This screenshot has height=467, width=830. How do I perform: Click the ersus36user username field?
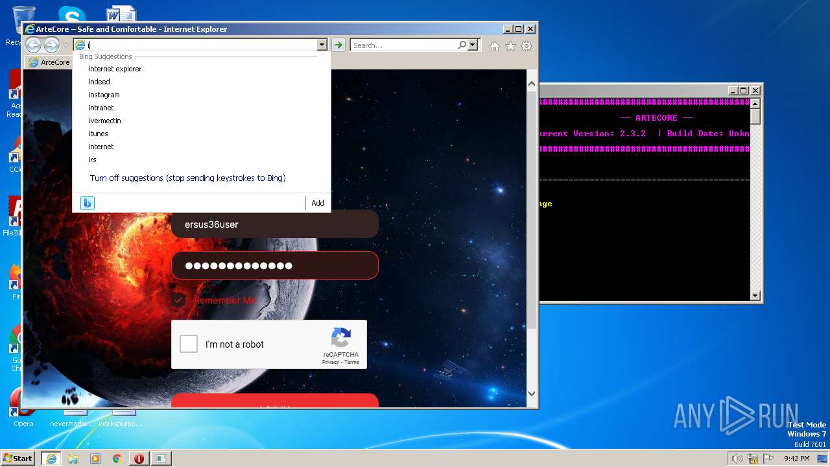pos(275,224)
